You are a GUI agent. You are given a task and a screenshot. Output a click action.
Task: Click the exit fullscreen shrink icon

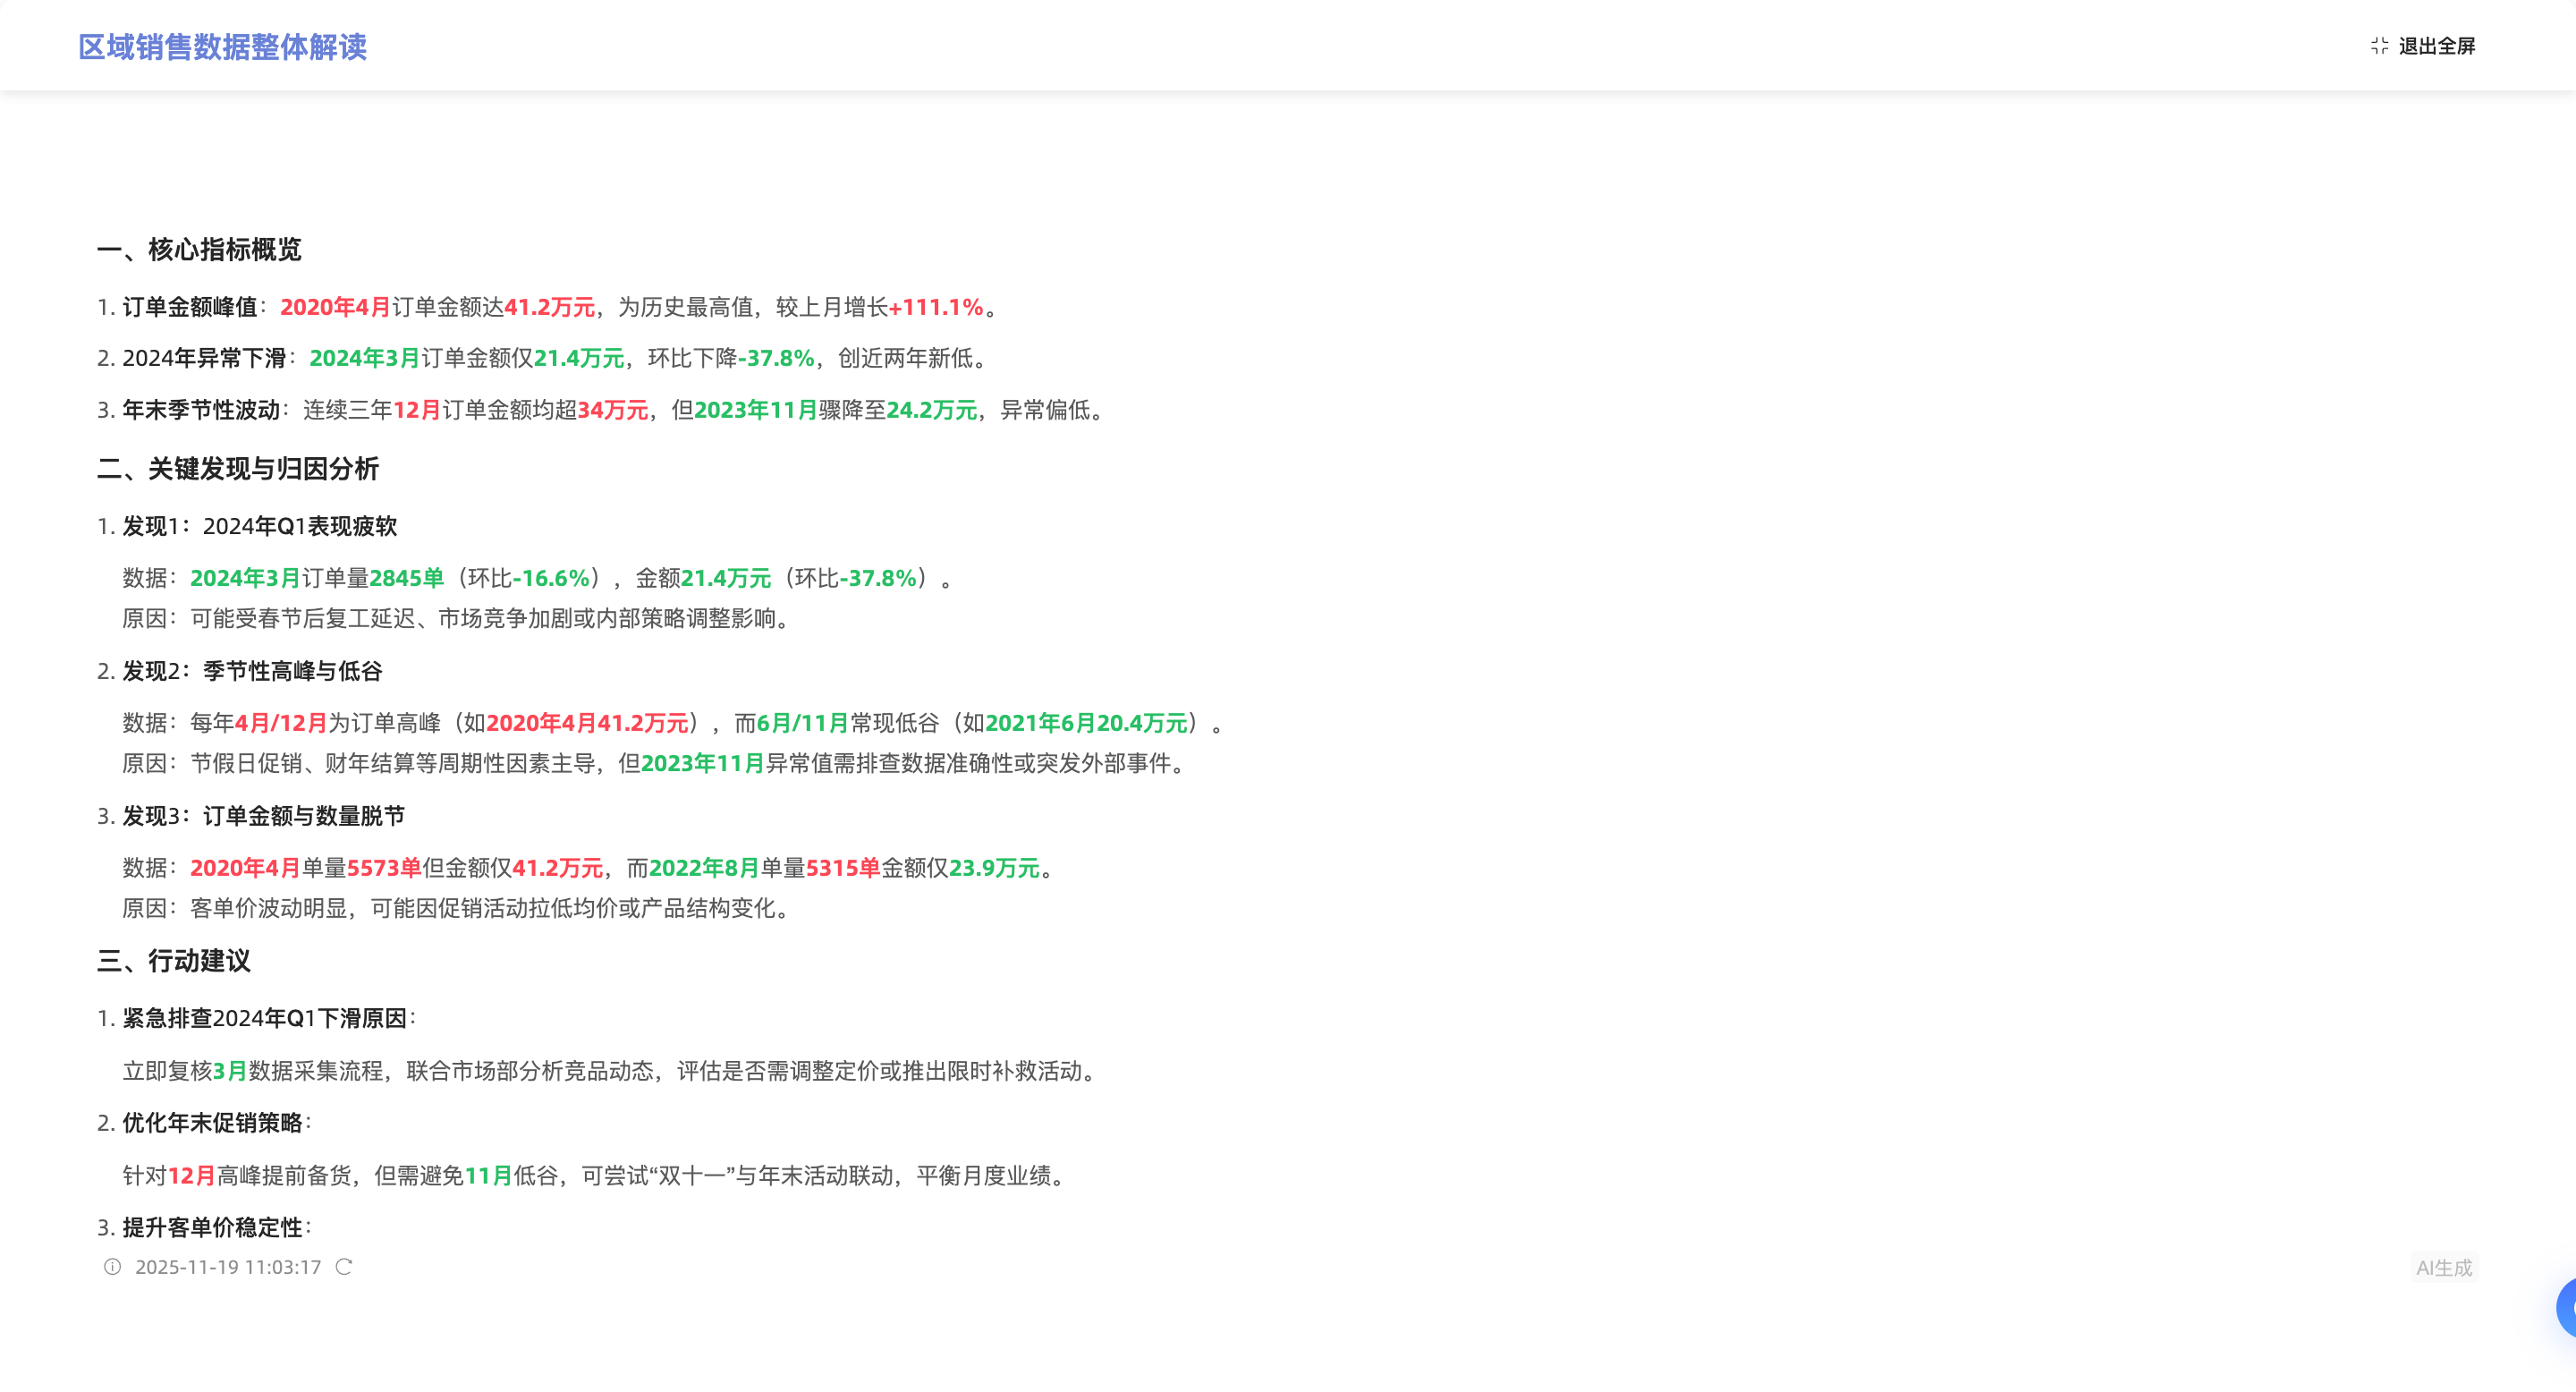coord(2379,46)
